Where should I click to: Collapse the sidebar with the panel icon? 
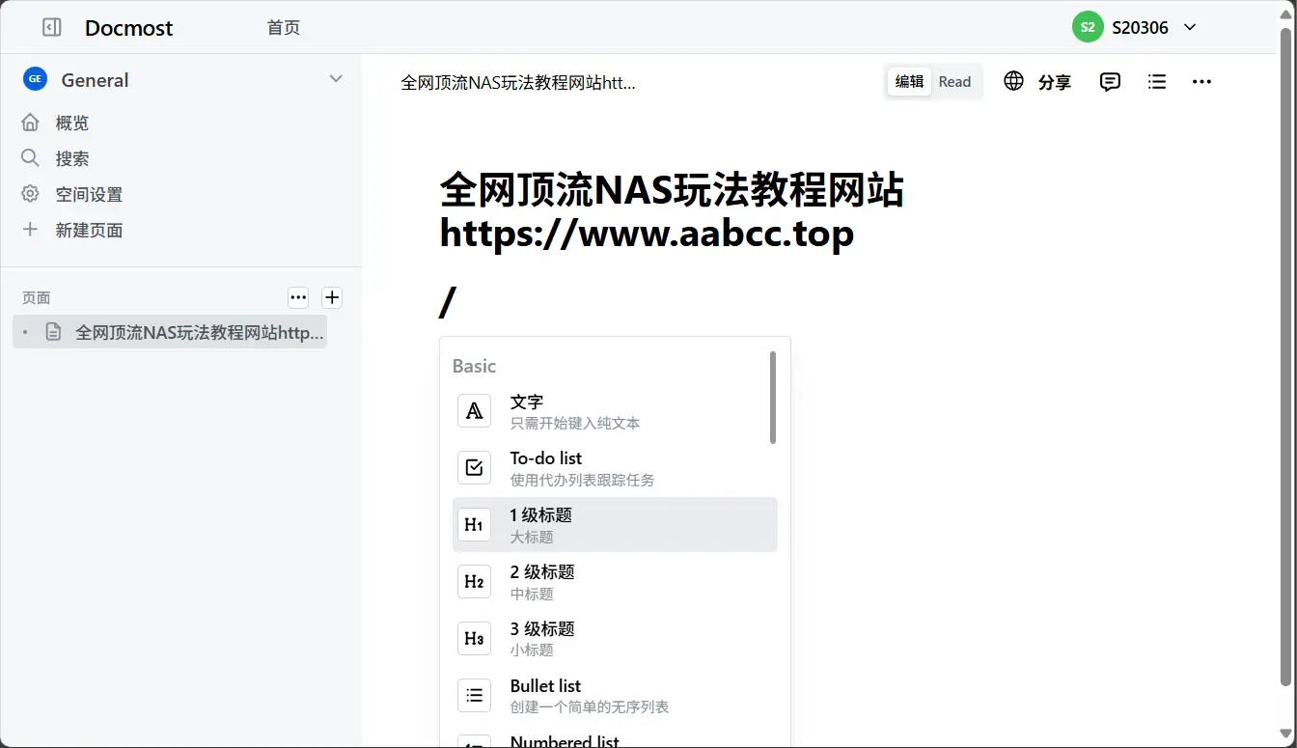[52, 28]
